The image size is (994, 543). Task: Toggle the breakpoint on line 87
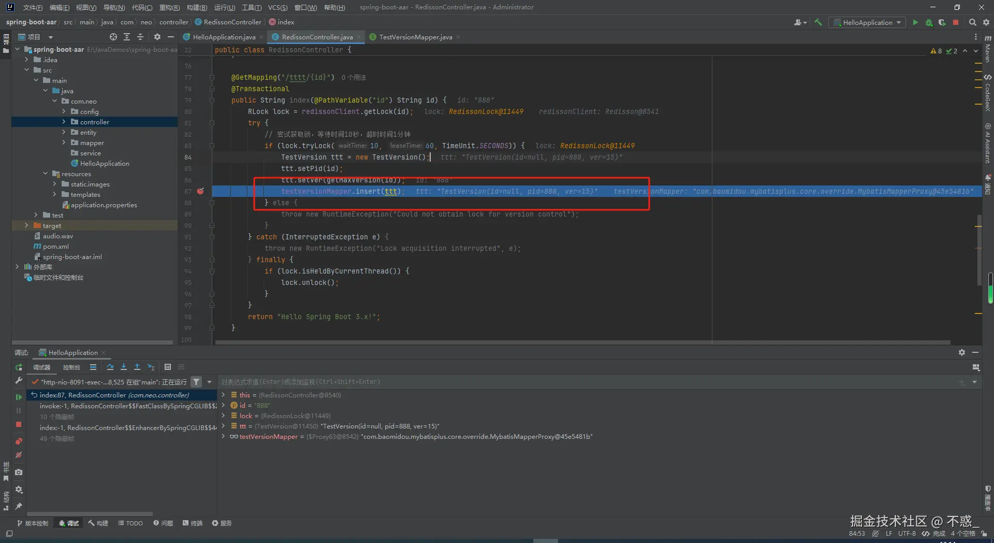pos(201,191)
